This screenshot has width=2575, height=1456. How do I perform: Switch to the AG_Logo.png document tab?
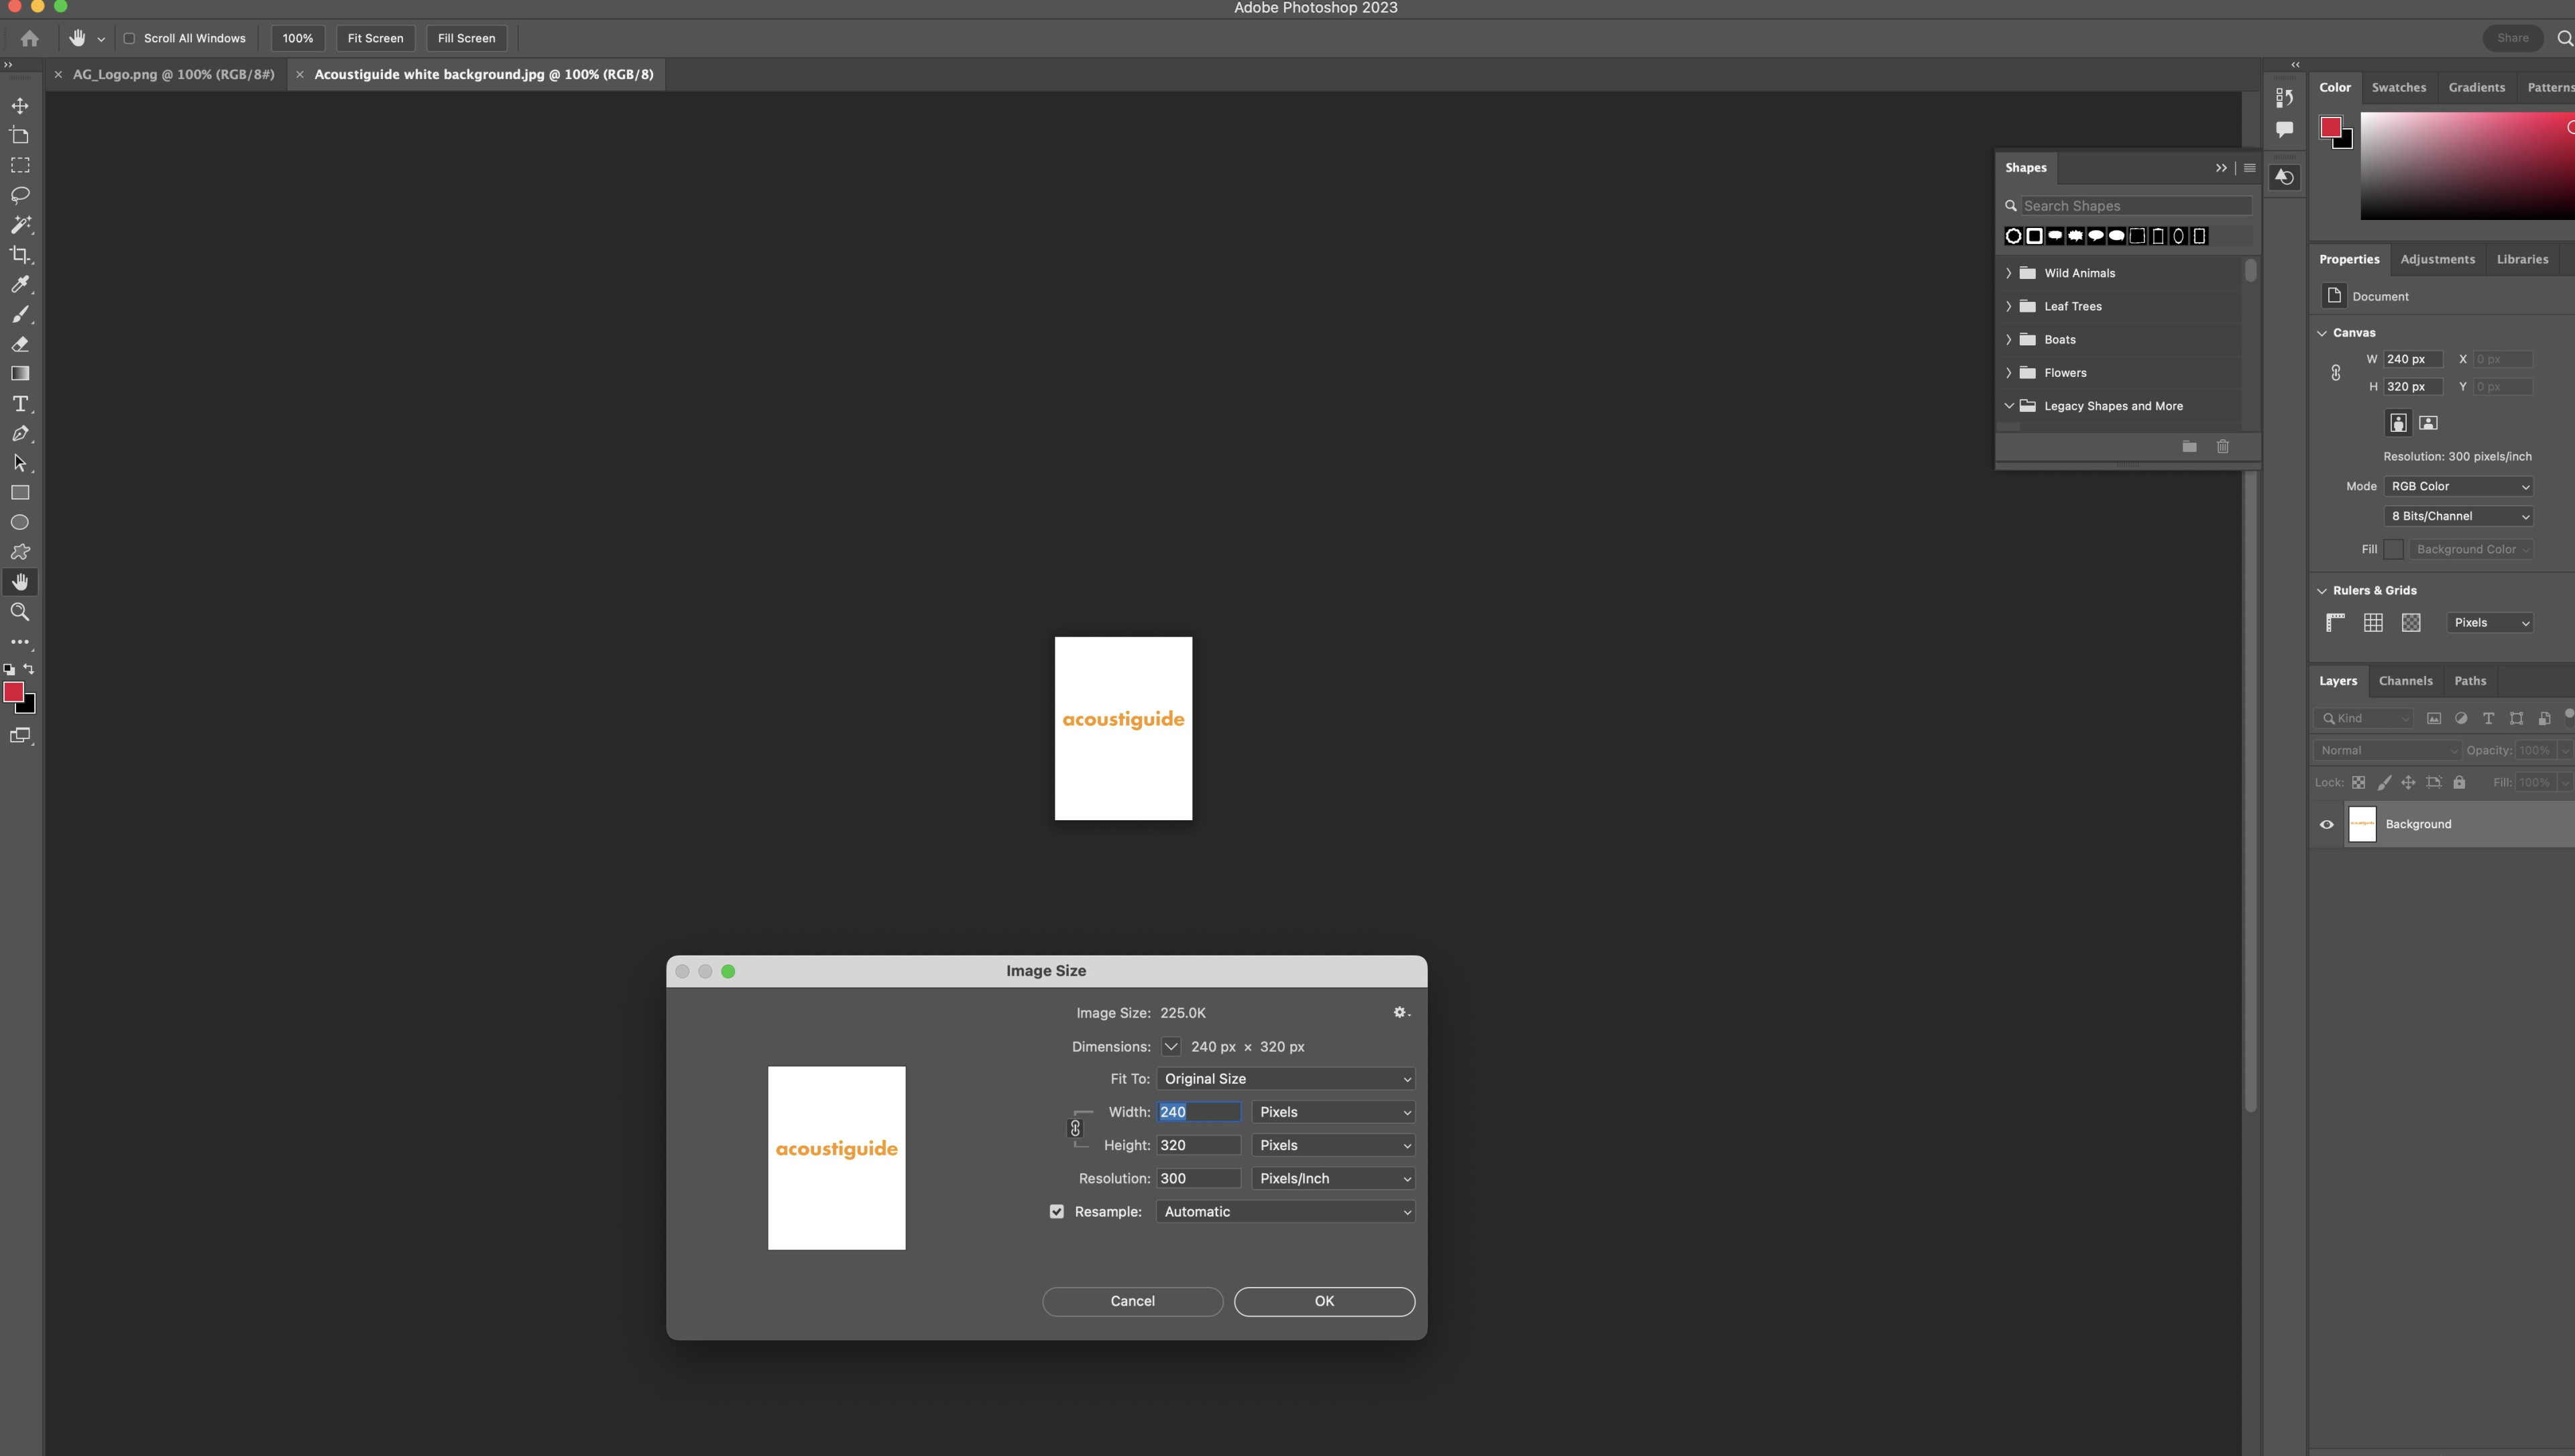[173, 74]
